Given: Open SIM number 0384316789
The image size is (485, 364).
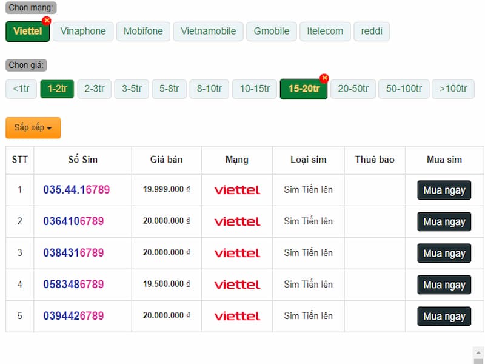Looking at the screenshot, I should pos(73,253).
